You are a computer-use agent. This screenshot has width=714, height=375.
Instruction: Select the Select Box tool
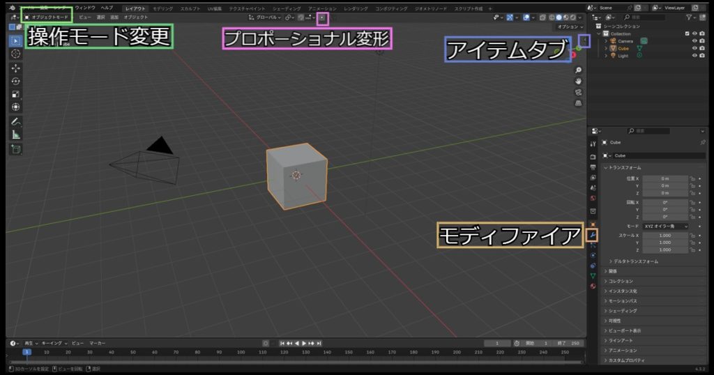pyautogui.click(x=16, y=41)
